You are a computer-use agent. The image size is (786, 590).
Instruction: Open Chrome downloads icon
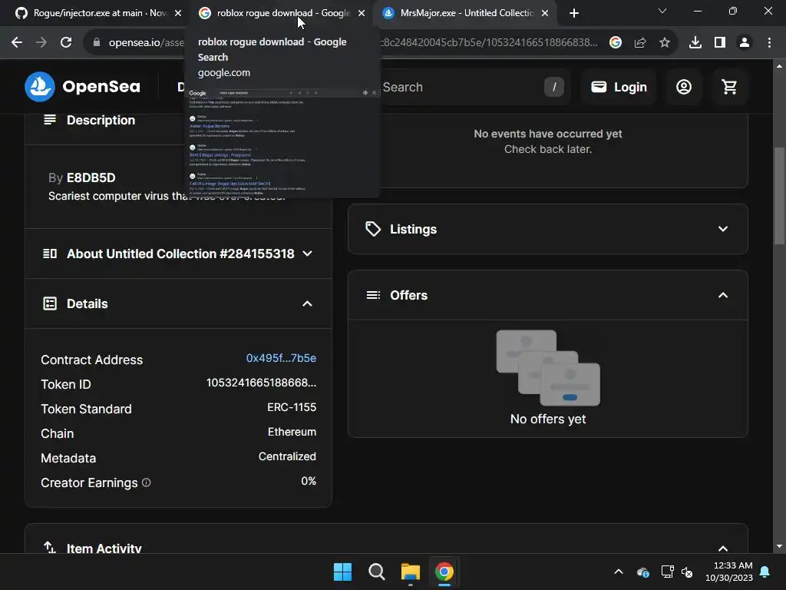pyautogui.click(x=695, y=43)
